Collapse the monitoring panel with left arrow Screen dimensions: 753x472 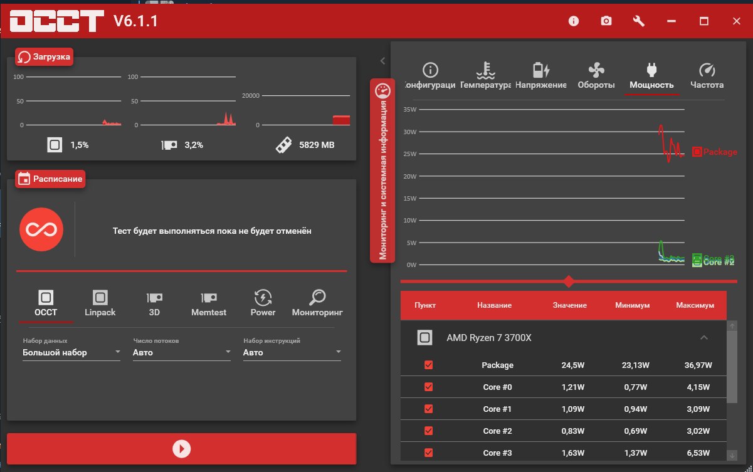382,61
